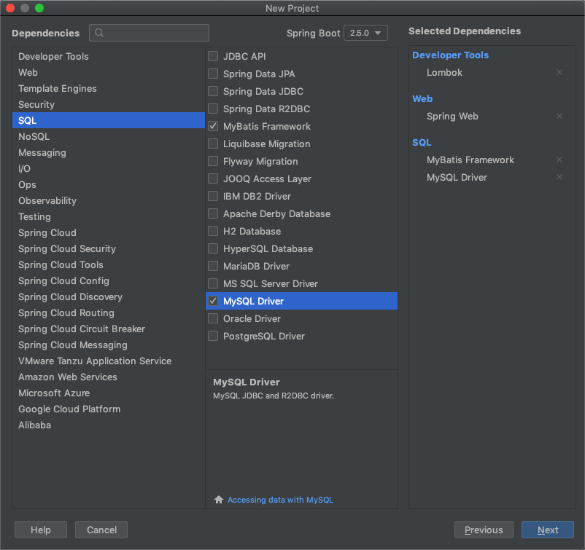Choose the Microsoft Azure category
Screen dimensions: 585x550
(x=109, y=393)
